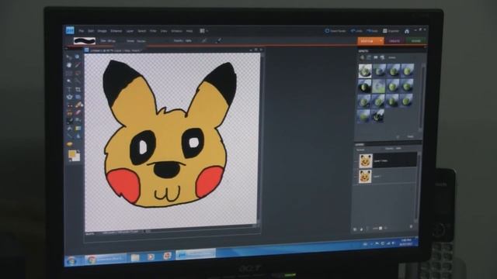Open File Explorer folder from taskbar
Image resolution: width=497 pixels, height=279 pixels.
coord(135,257)
